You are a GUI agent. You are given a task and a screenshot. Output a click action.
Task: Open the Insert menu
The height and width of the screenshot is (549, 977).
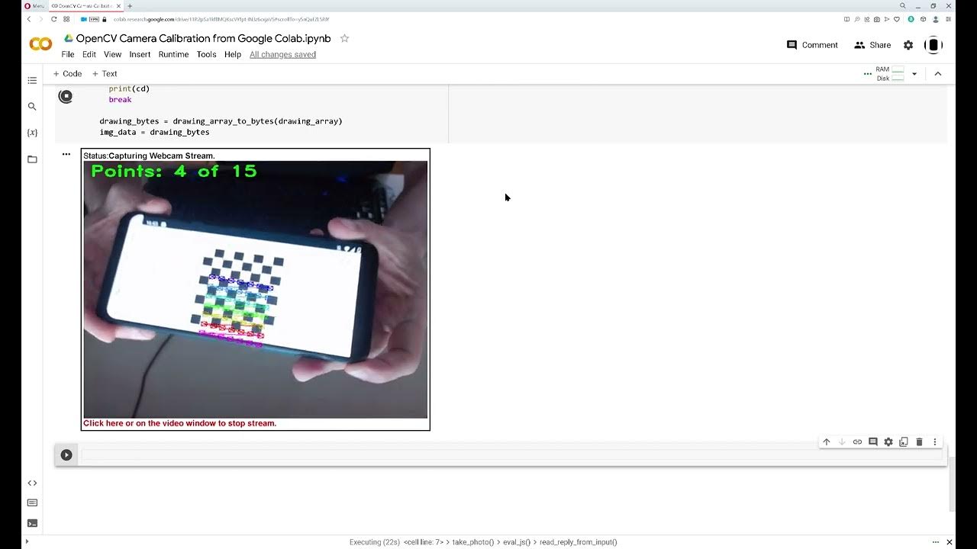(140, 55)
